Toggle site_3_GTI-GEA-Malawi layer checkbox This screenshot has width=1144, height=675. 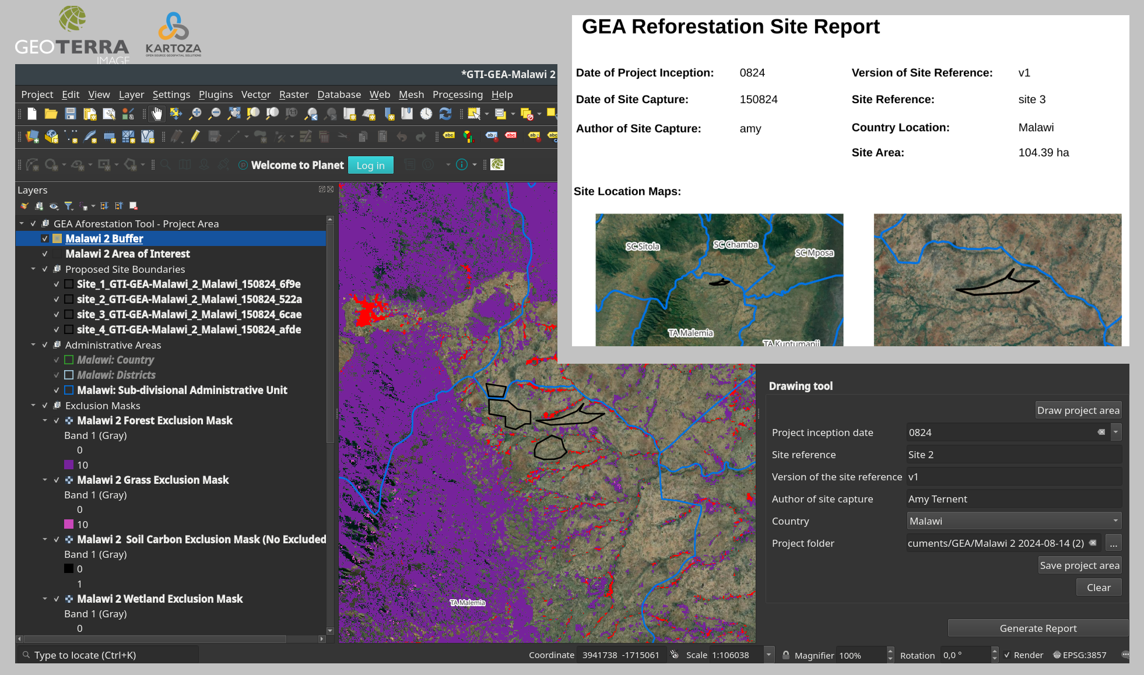(x=57, y=314)
